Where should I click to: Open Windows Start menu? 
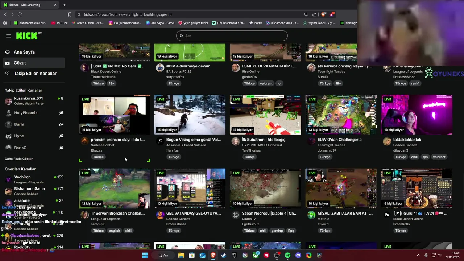[145, 255]
